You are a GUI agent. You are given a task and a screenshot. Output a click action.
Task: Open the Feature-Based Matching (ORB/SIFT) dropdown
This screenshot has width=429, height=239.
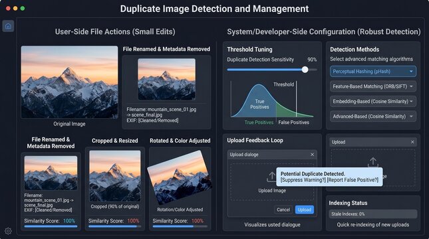pyautogui.click(x=373, y=86)
